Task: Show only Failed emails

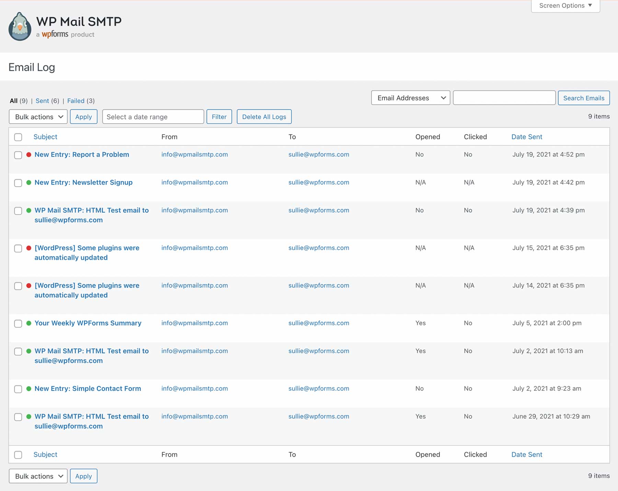Action: [x=76, y=101]
